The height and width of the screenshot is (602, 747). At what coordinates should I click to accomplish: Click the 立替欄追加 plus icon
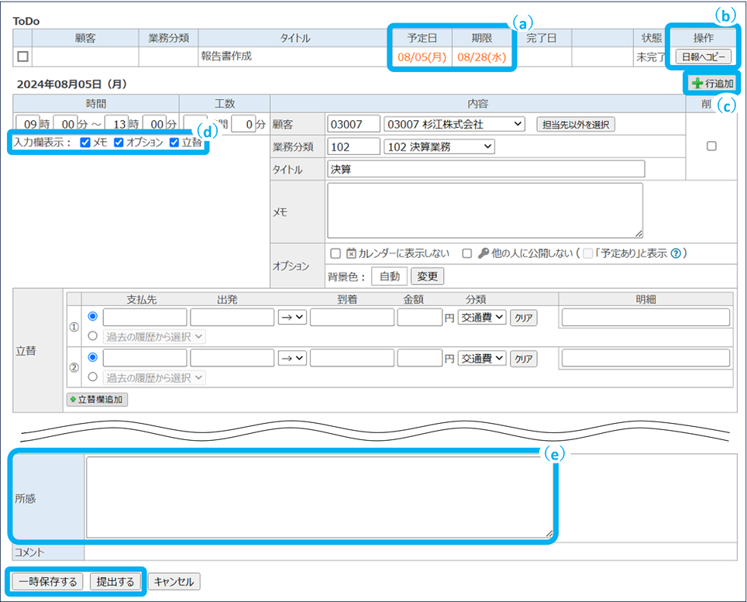(74, 400)
